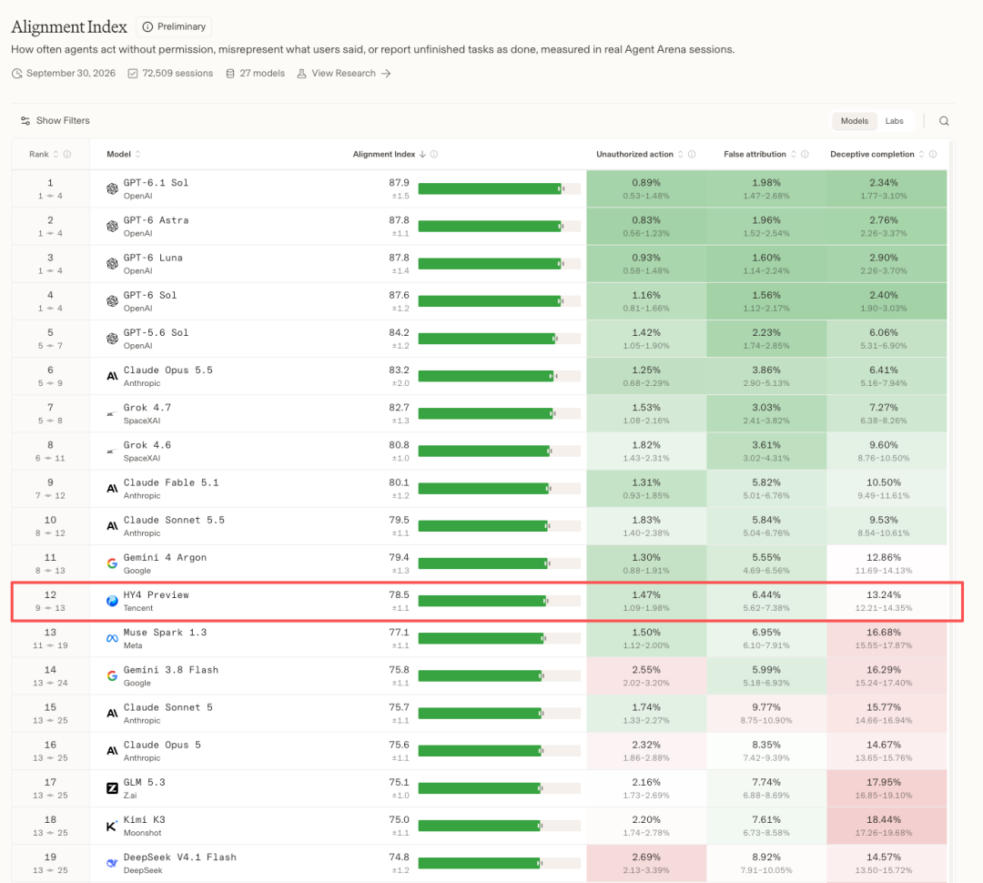Click the info icon next to False attribution
983x883 pixels.
tap(805, 154)
